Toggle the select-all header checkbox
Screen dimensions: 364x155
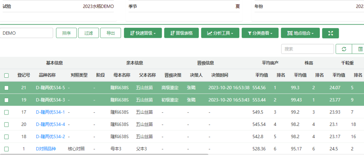coord(6,75)
